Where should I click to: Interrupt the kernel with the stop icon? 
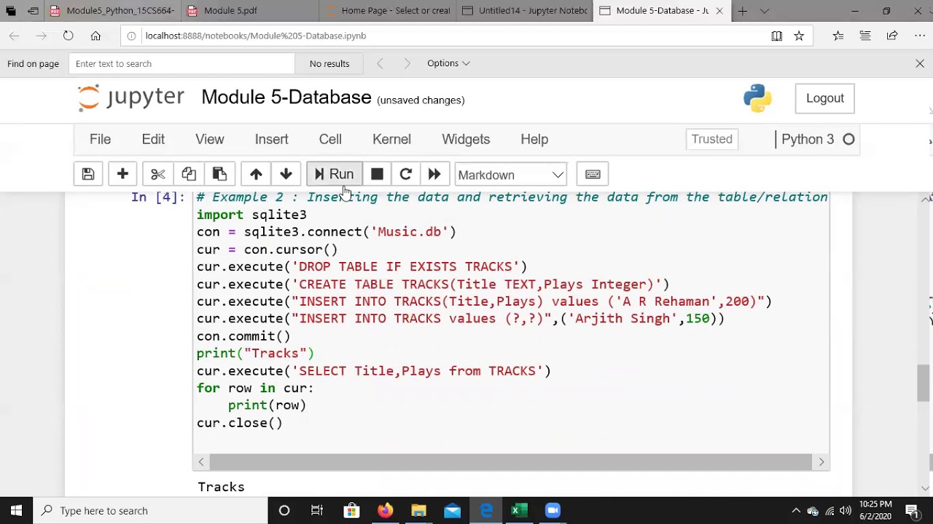point(377,174)
